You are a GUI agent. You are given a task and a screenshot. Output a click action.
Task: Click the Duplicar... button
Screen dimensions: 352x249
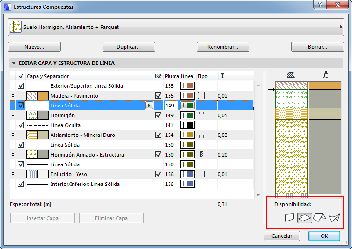[129, 47]
